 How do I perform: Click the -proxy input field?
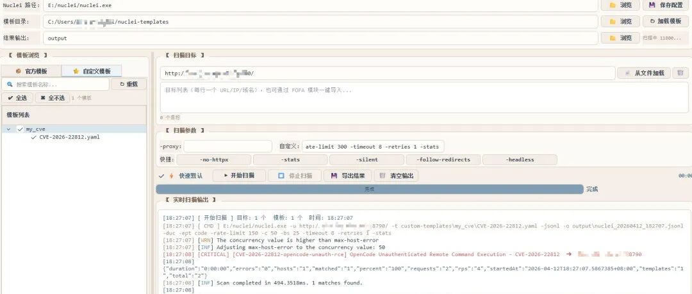coord(227,147)
